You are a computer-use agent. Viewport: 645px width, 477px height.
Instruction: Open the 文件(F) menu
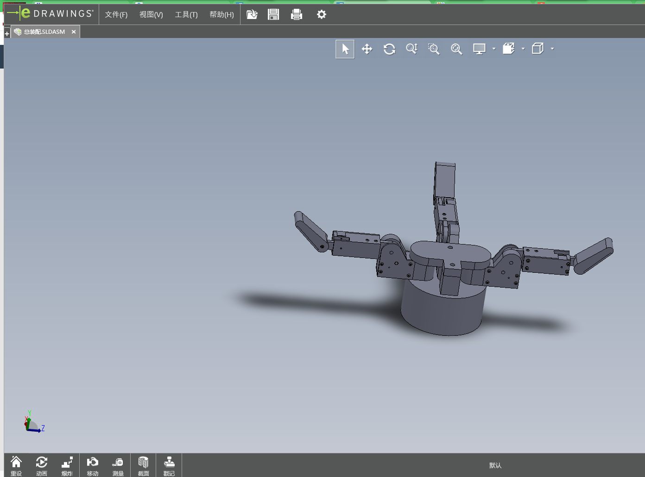point(116,15)
